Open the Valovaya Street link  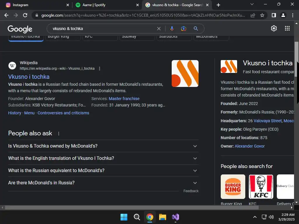click(267, 121)
